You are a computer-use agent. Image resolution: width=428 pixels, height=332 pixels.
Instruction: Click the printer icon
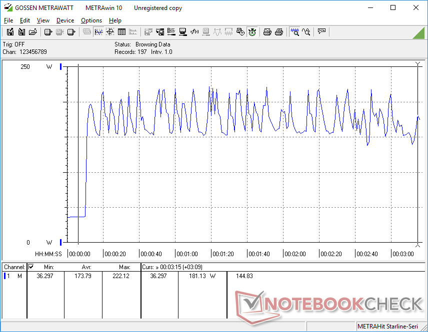click(x=278, y=32)
